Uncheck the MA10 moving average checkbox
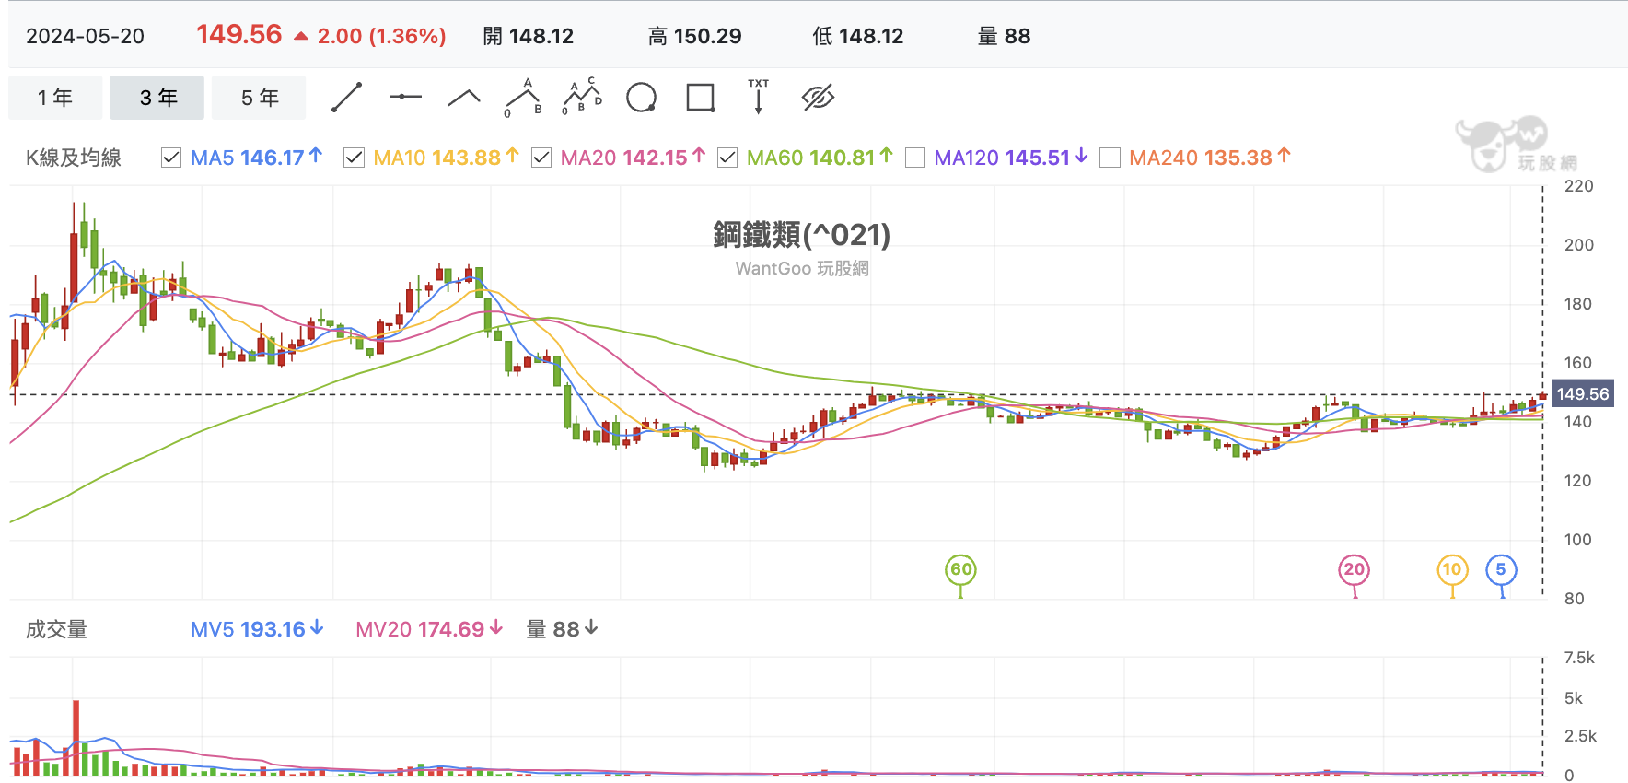 (x=354, y=158)
